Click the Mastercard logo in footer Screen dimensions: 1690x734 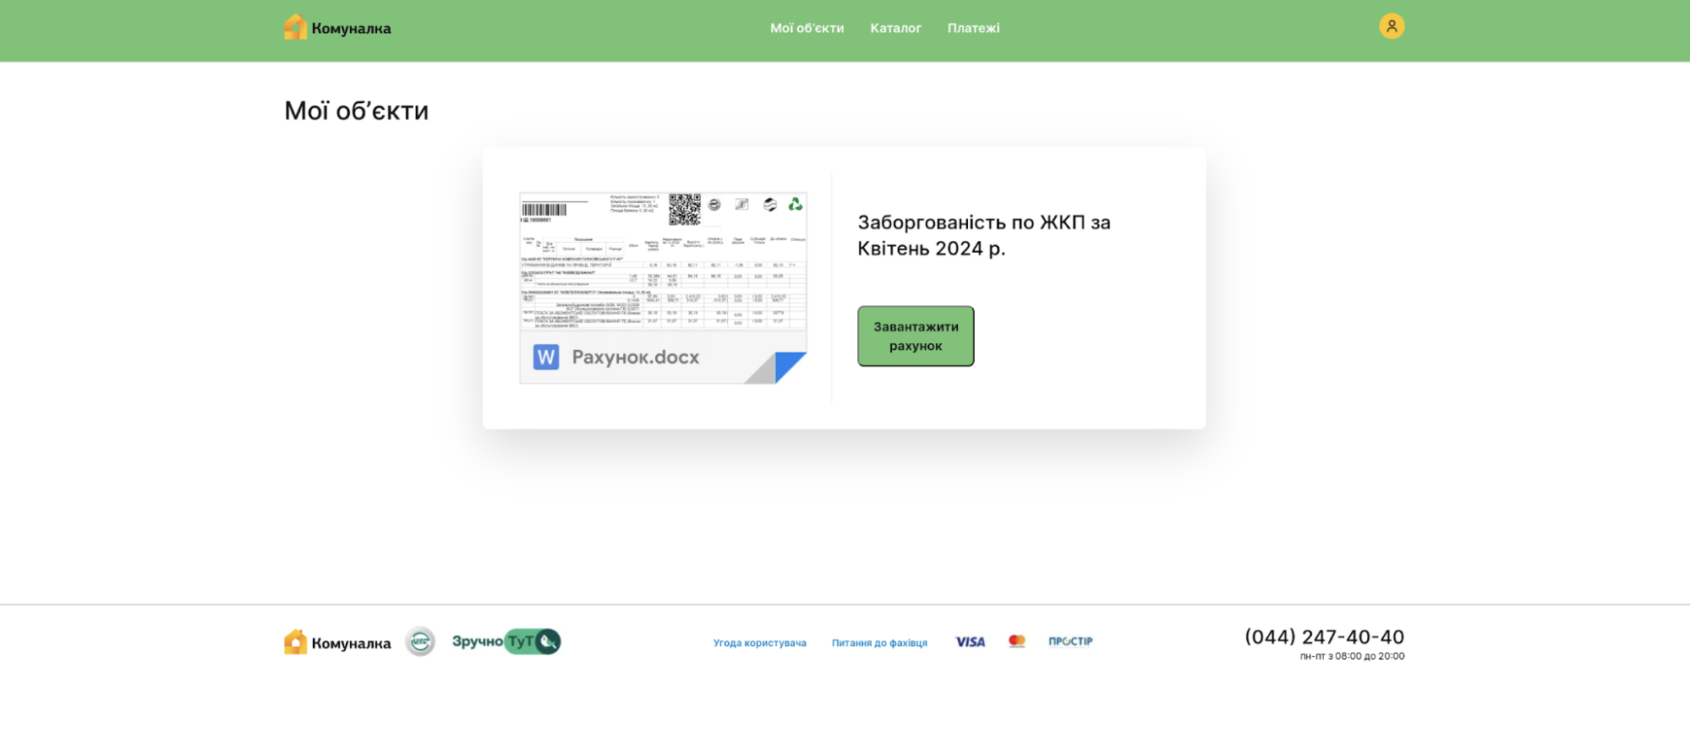point(1016,642)
